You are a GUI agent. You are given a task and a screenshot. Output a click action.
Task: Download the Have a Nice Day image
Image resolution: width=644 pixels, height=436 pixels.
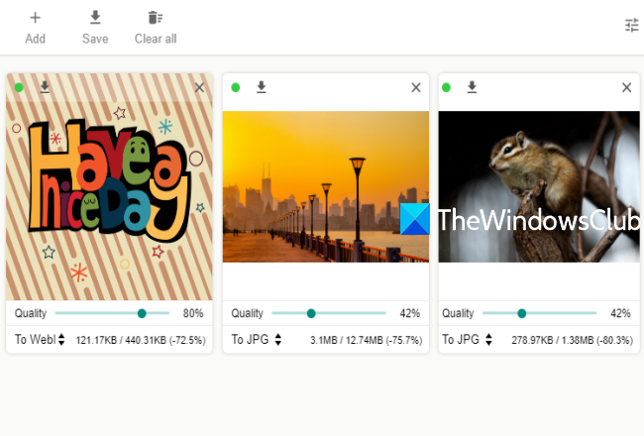[x=45, y=87]
